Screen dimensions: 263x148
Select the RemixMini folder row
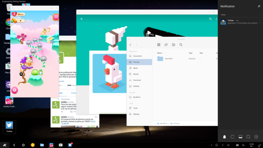click(185, 59)
